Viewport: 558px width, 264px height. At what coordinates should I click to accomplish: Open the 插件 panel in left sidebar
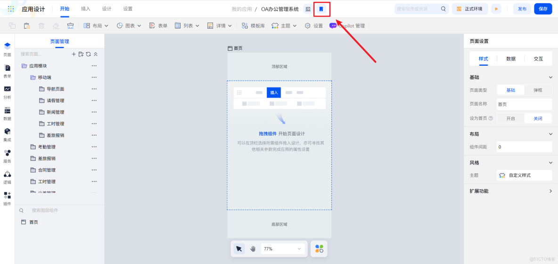[x=7, y=199]
